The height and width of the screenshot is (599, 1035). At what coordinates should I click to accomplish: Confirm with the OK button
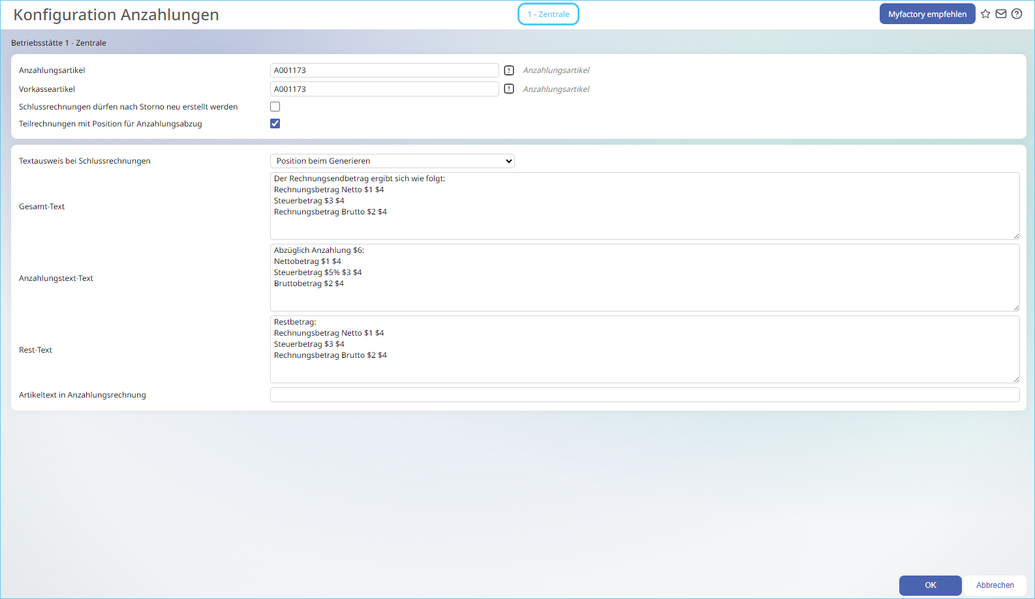tap(931, 585)
